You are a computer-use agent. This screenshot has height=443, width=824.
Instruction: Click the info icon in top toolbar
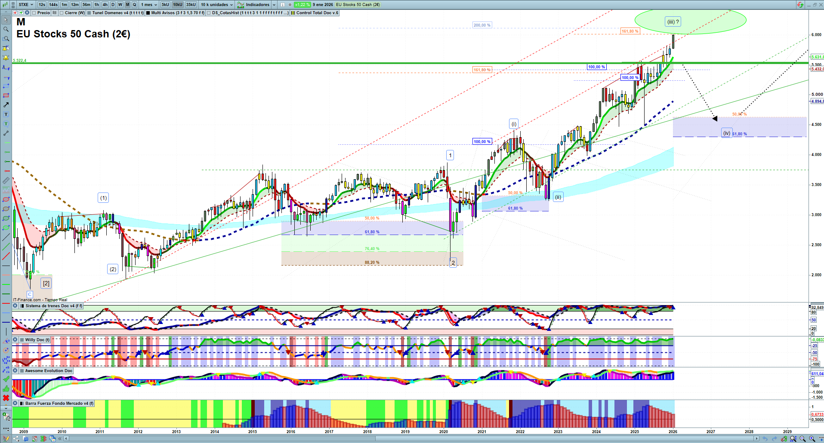click(283, 5)
